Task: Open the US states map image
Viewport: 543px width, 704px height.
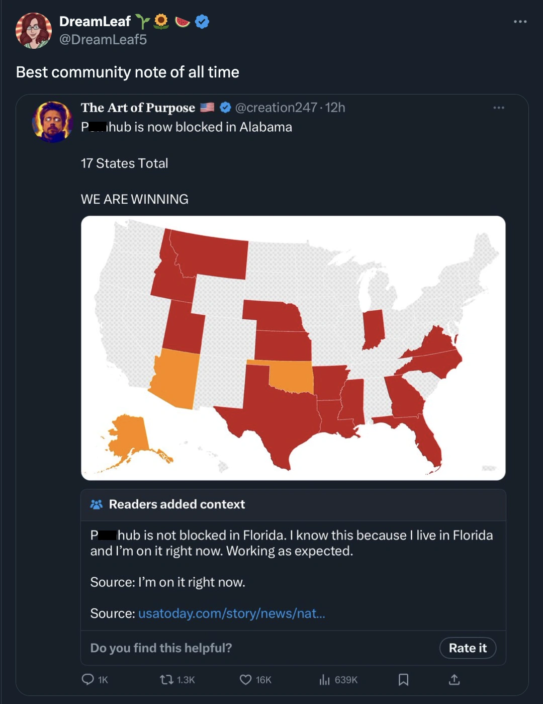Action: pyautogui.click(x=293, y=348)
